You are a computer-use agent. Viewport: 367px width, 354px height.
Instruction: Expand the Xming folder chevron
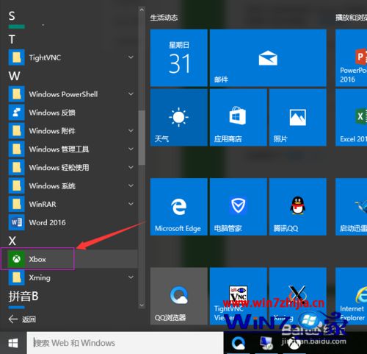tap(131, 277)
